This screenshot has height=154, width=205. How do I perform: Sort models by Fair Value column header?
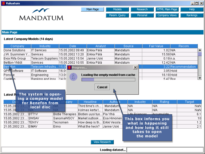click(156, 46)
